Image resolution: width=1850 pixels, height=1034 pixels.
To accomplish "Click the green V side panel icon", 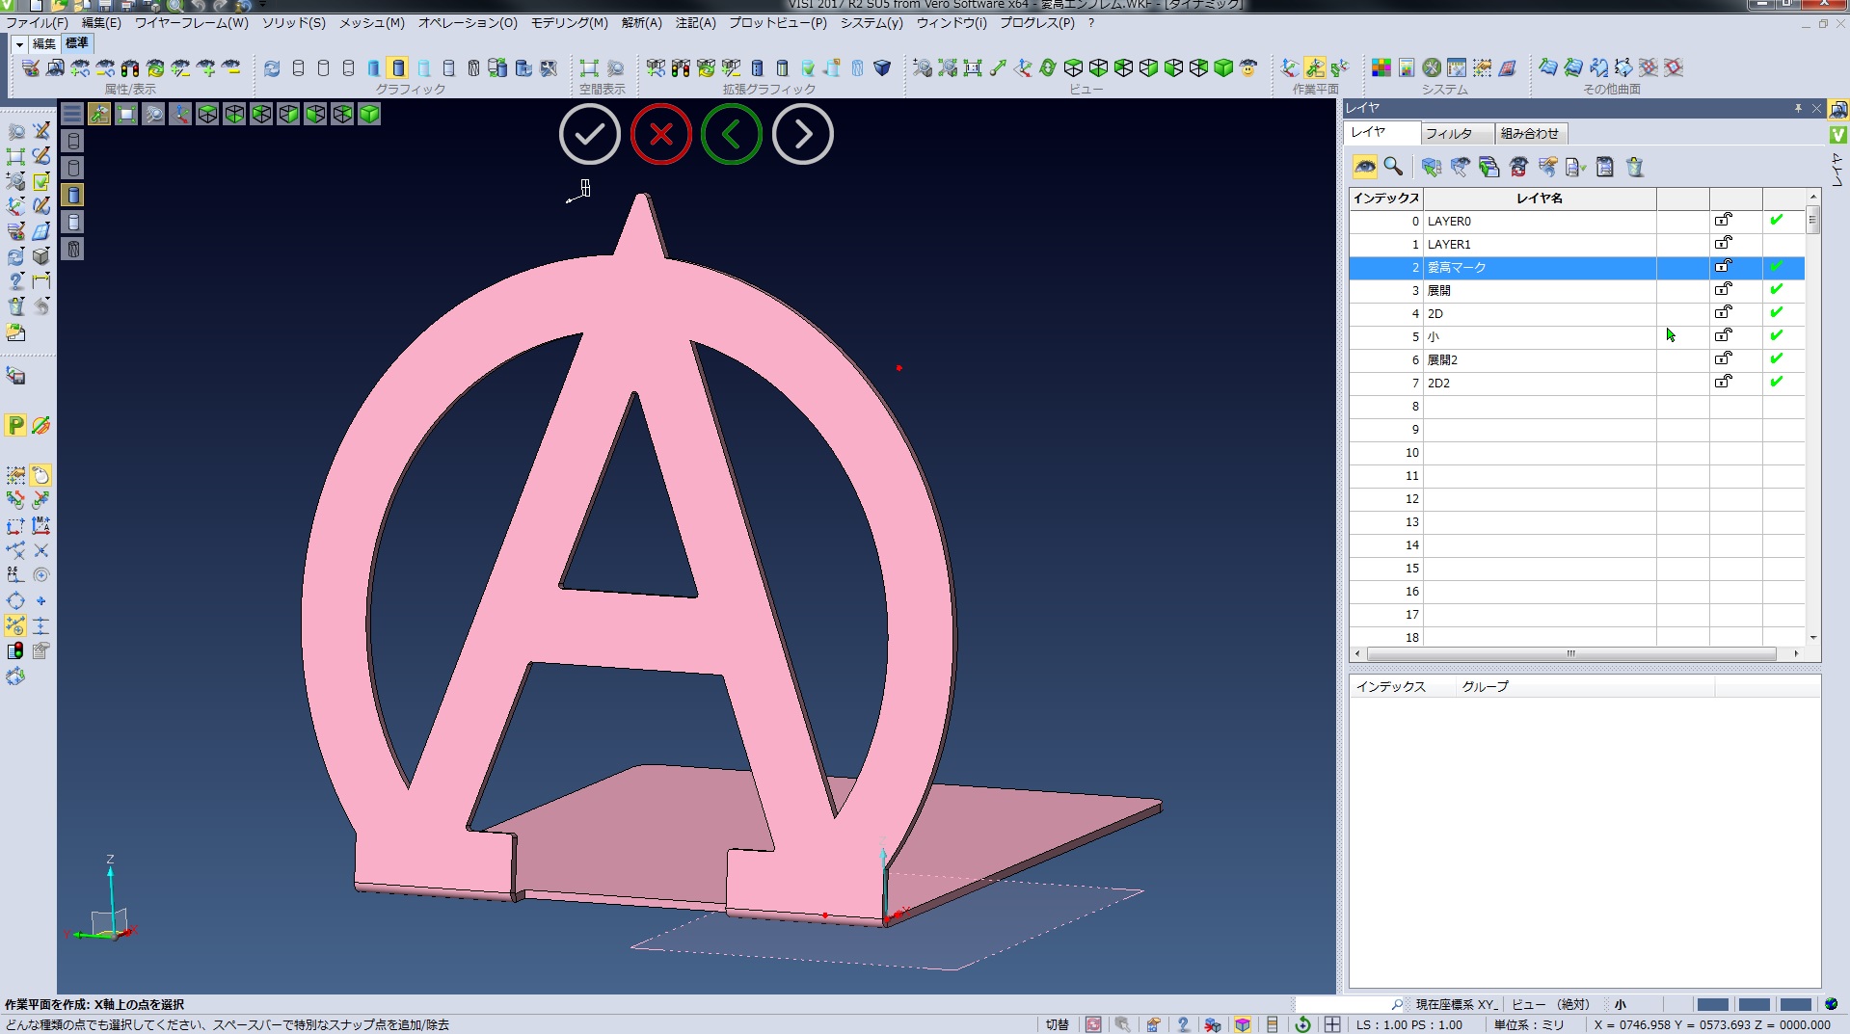I will click(x=1838, y=134).
